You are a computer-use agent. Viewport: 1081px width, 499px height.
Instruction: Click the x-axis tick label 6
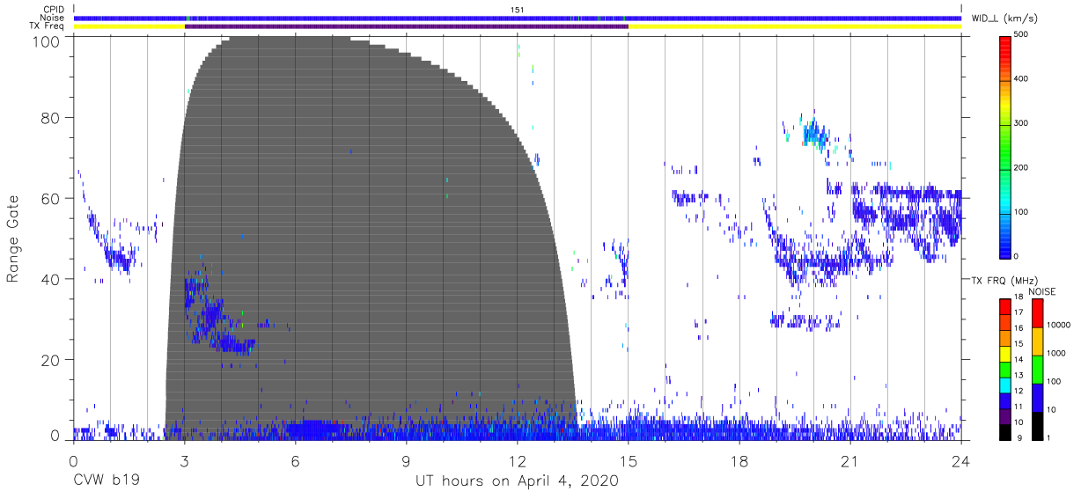(296, 461)
